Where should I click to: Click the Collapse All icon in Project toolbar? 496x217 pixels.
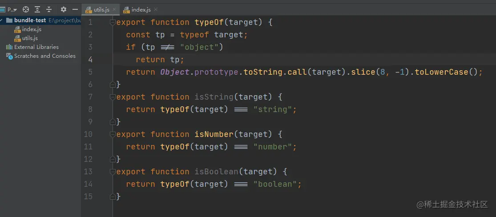click(49, 9)
